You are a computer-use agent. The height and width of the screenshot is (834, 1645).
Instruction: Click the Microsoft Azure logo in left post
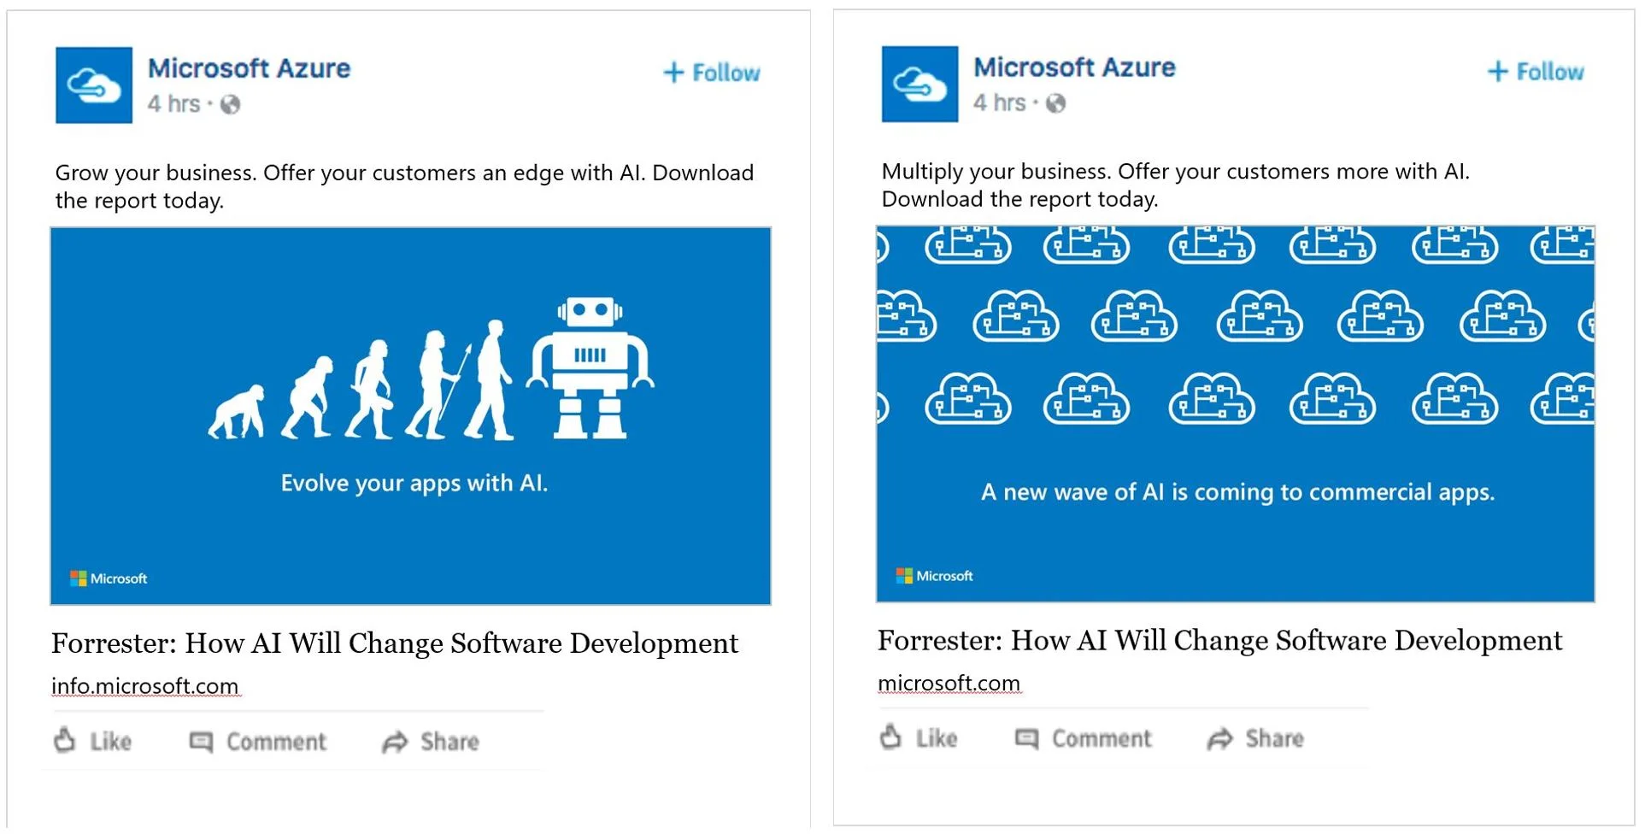click(94, 85)
